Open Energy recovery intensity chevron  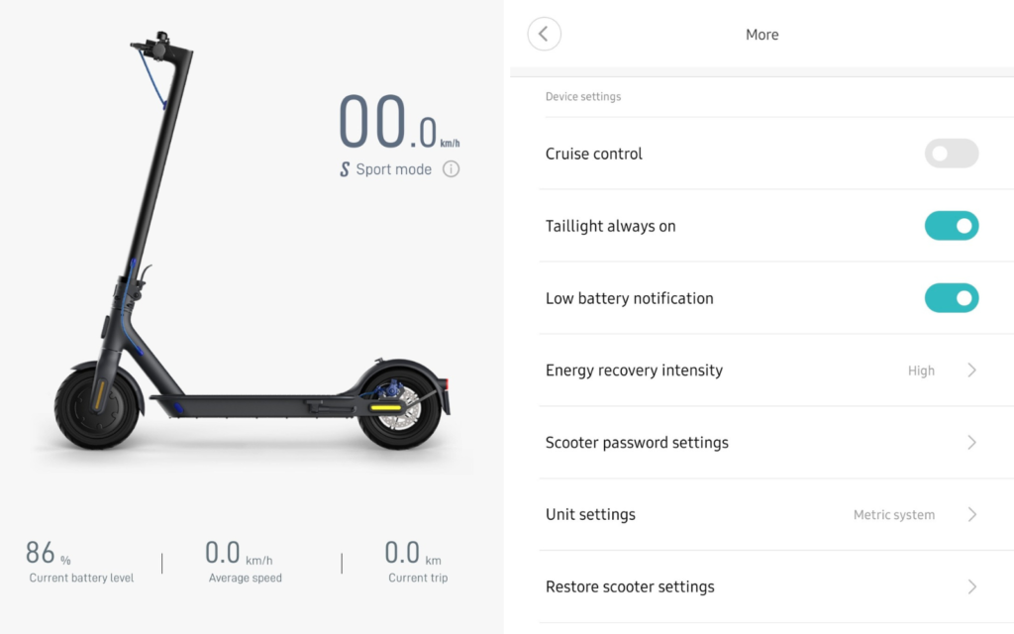tap(971, 370)
